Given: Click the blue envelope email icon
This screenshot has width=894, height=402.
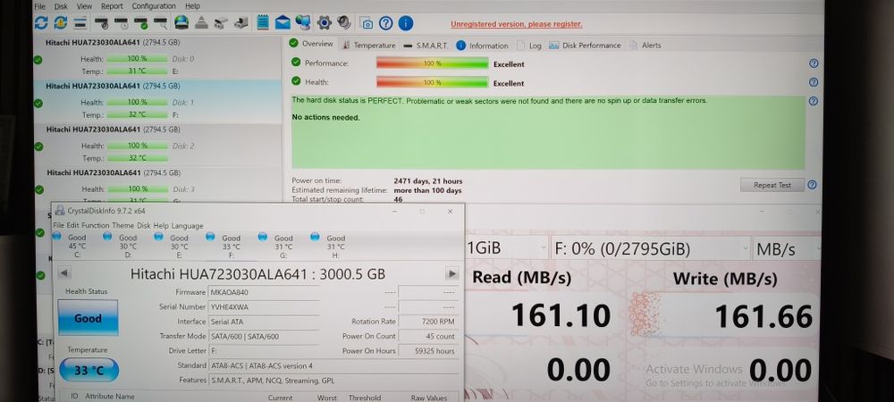Looking at the screenshot, I should [x=283, y=22].
